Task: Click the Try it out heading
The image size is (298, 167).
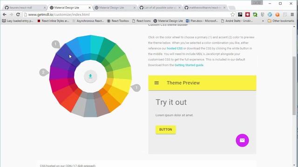Action: coord(171,102)
